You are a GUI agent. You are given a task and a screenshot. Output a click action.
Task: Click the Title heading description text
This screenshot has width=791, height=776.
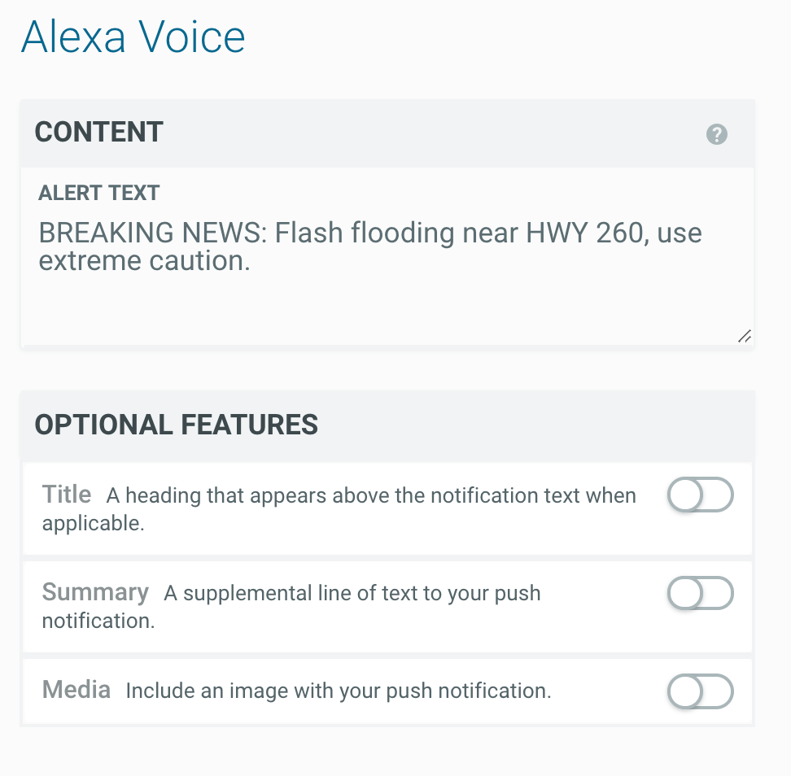[371, 496]
